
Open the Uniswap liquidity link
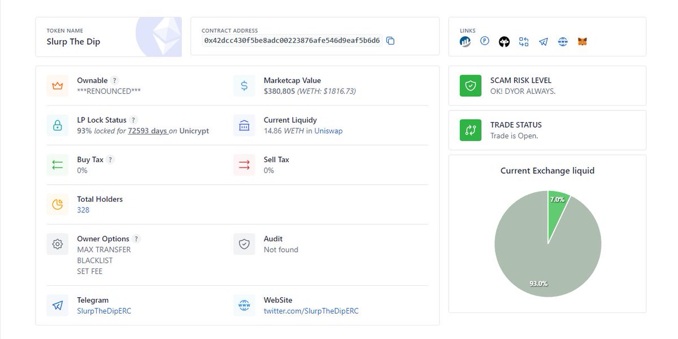tap(328, 131)
